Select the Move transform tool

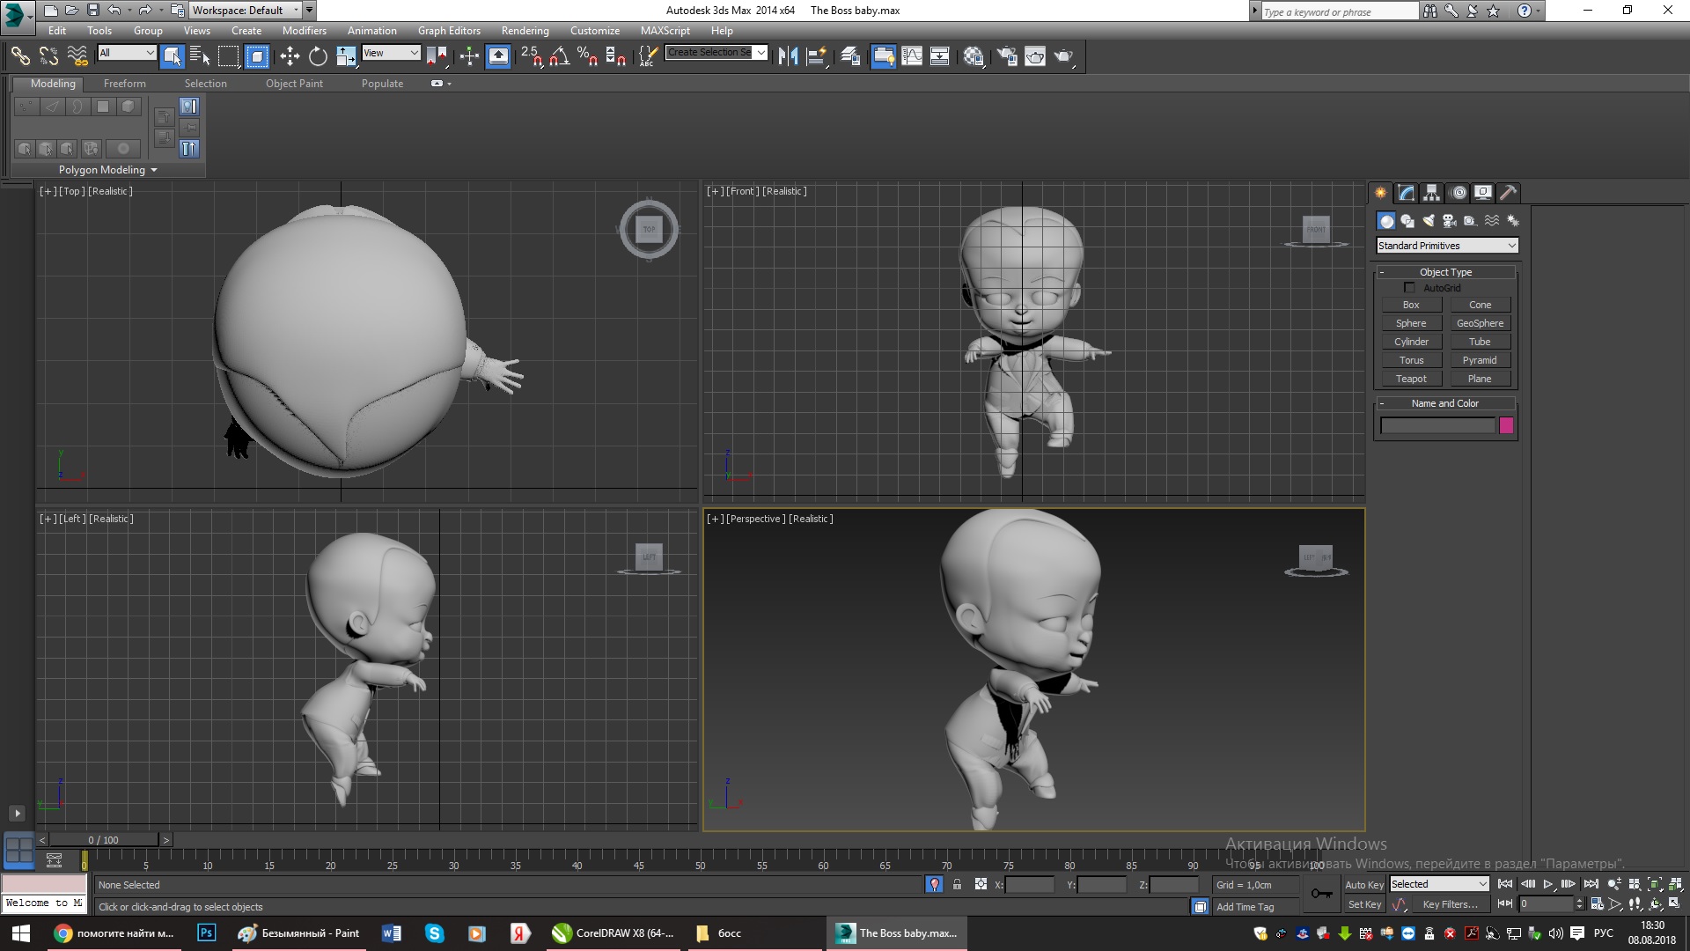tap(290, 56)
